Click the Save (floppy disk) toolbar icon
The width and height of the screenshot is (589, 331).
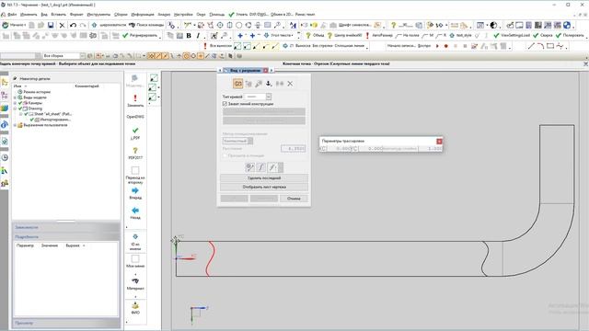[51, 25]
